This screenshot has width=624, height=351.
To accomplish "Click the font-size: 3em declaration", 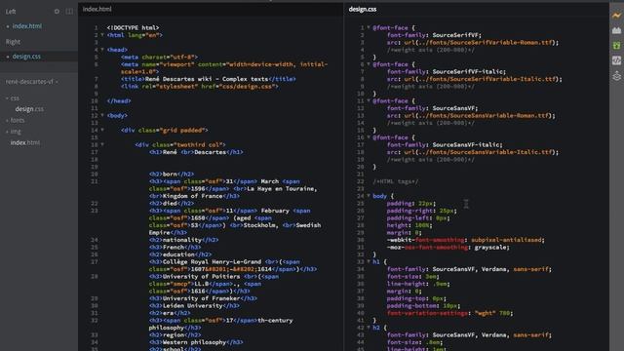I will click(413, 277).
